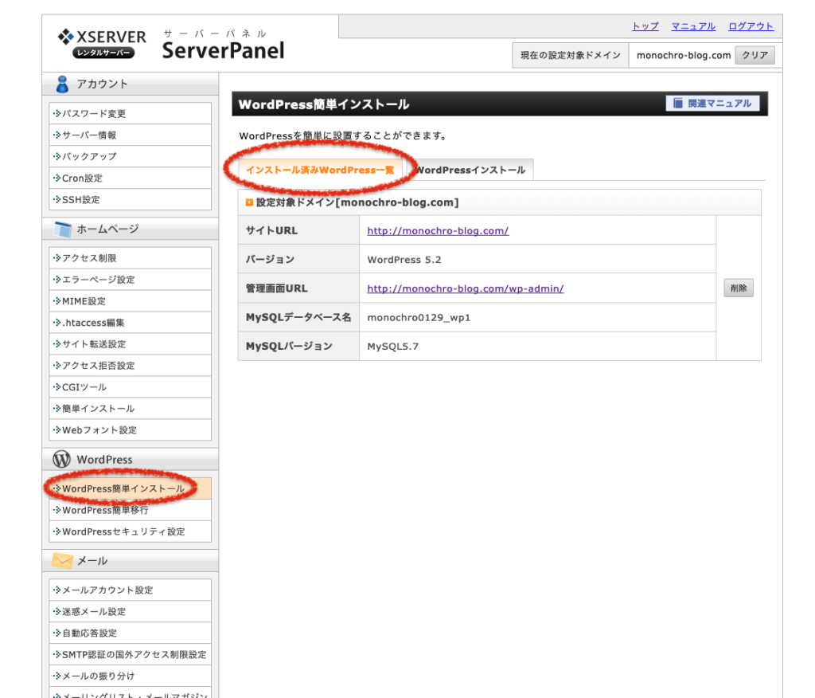Image resolution: width=815 pixels, height=698 pixels.
Task: Click the 削除 button
Action: tap(738, 288)
